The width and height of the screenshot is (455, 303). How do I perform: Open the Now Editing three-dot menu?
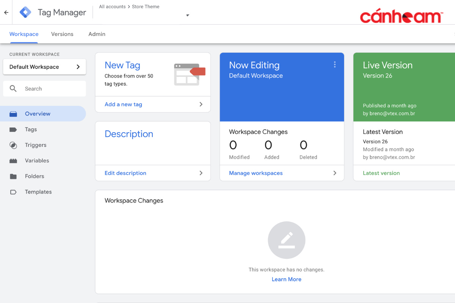tap(335, 64)
